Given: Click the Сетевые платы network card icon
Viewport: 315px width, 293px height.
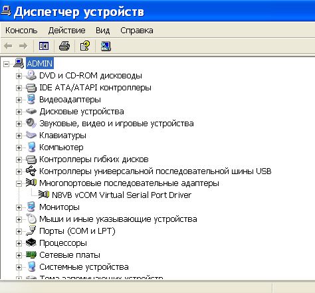Looking at the screenshot, I should [x=31, y=254].
